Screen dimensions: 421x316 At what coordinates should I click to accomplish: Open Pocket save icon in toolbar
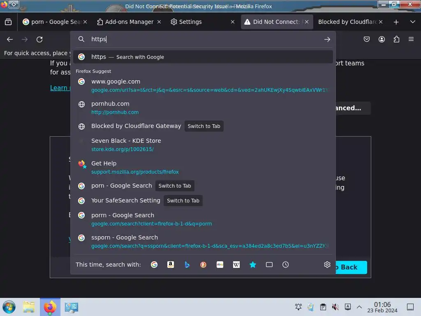tap(366, 39)
